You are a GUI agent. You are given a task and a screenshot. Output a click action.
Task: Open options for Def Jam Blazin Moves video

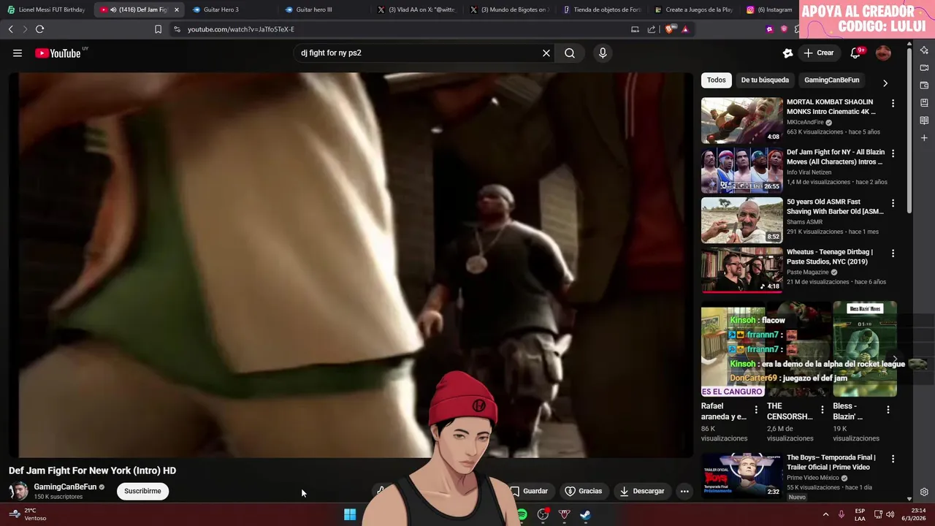coord(893,153)
